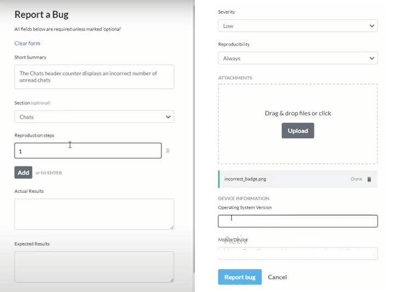Click the Add step button
Viewport: 420px width, 292px height.
[x=23, y=172]
